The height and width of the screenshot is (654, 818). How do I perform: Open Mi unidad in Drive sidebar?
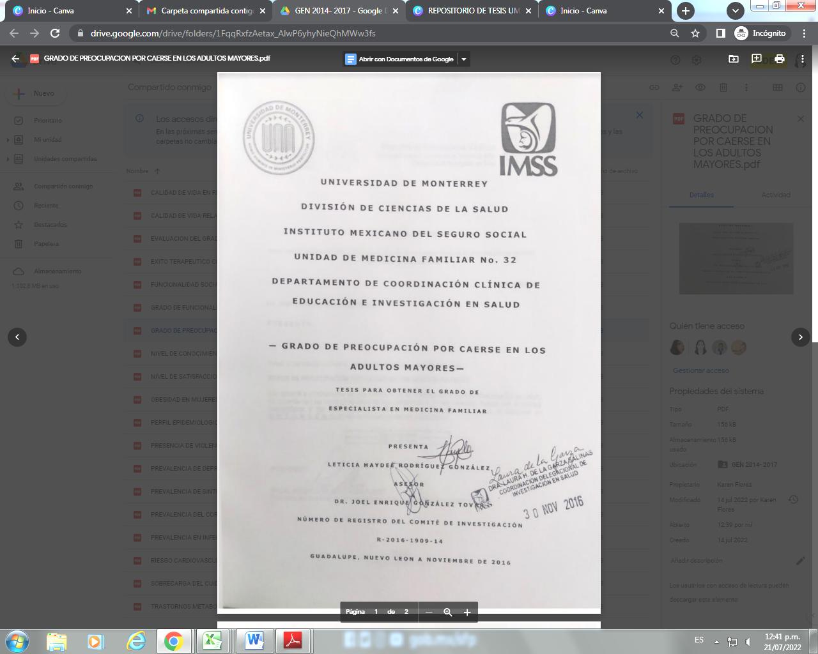pyautogui.click(x=48, y=139)
